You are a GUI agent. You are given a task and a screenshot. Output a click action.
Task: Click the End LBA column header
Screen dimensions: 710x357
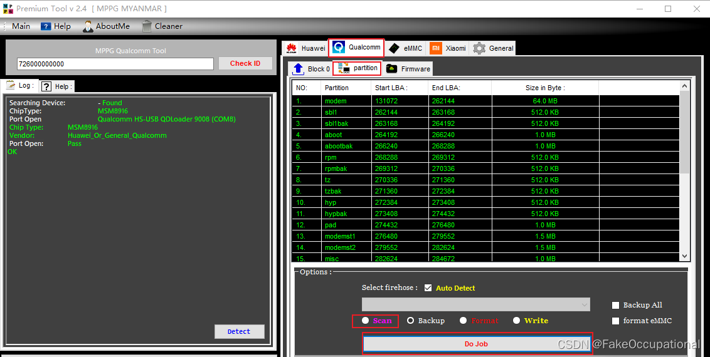coord(460,88)
